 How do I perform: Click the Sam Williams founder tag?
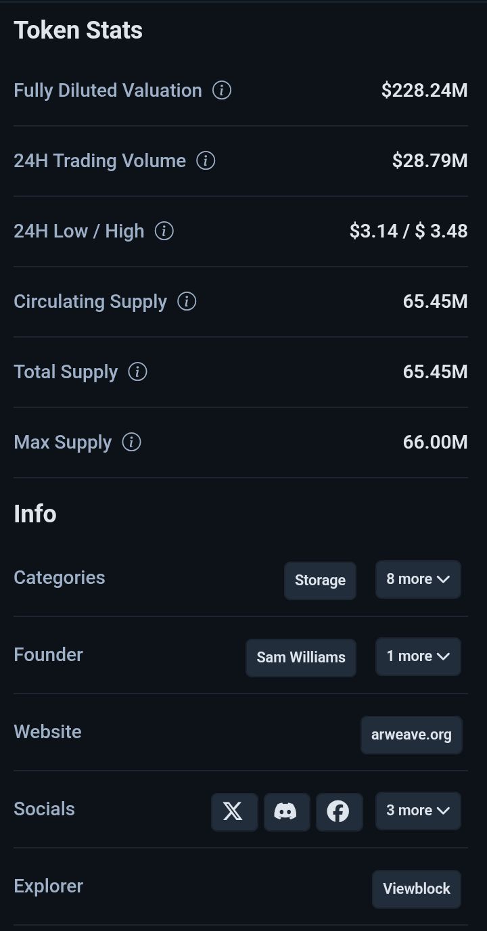click(x=301, y=657)
